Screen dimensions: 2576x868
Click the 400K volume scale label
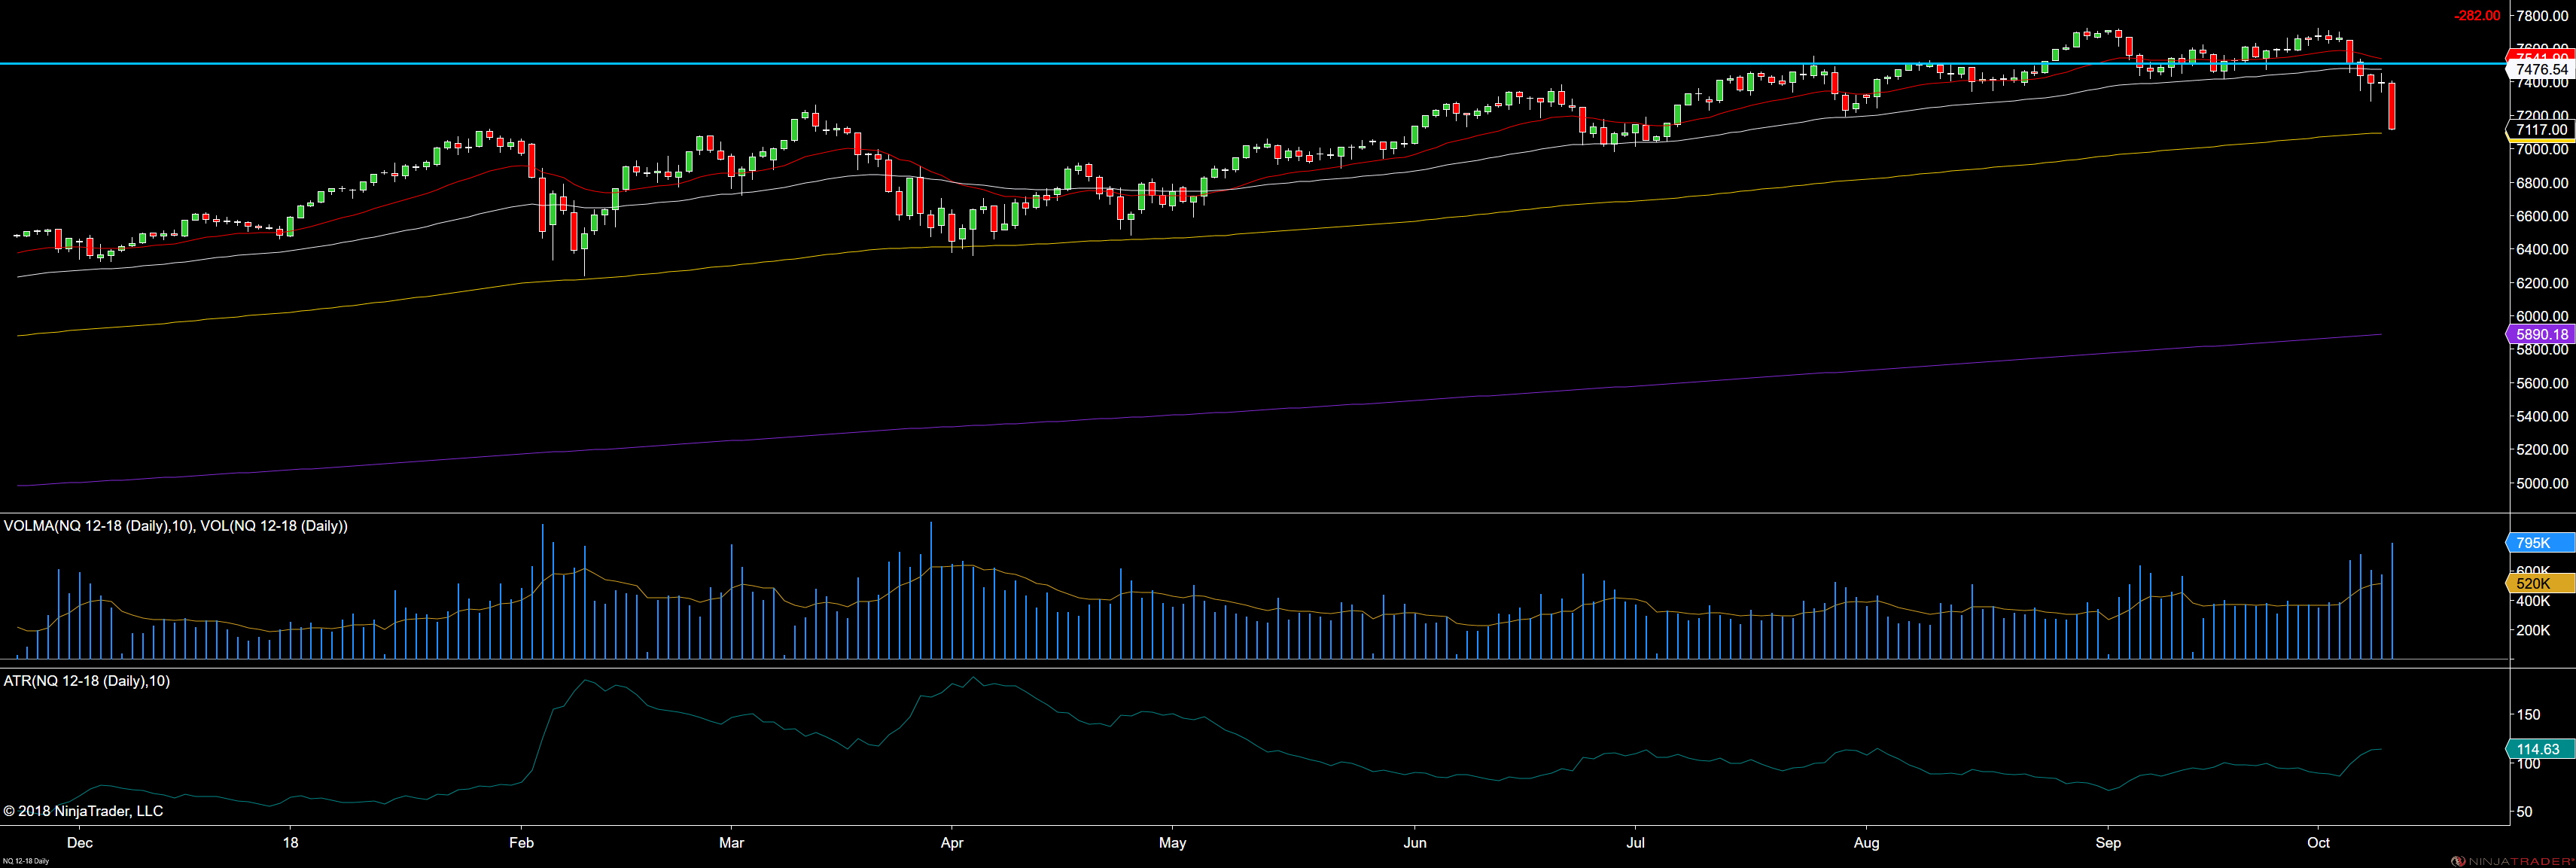2533,601
